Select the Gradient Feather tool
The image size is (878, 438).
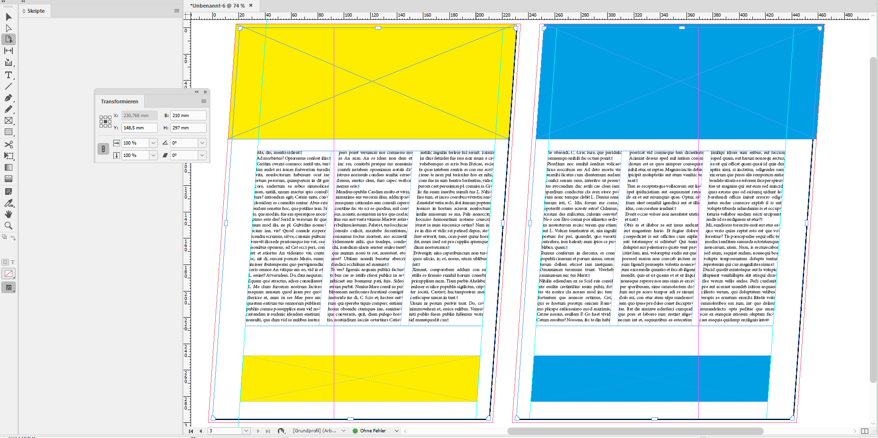pyautogui.click(x=9, y=179)
